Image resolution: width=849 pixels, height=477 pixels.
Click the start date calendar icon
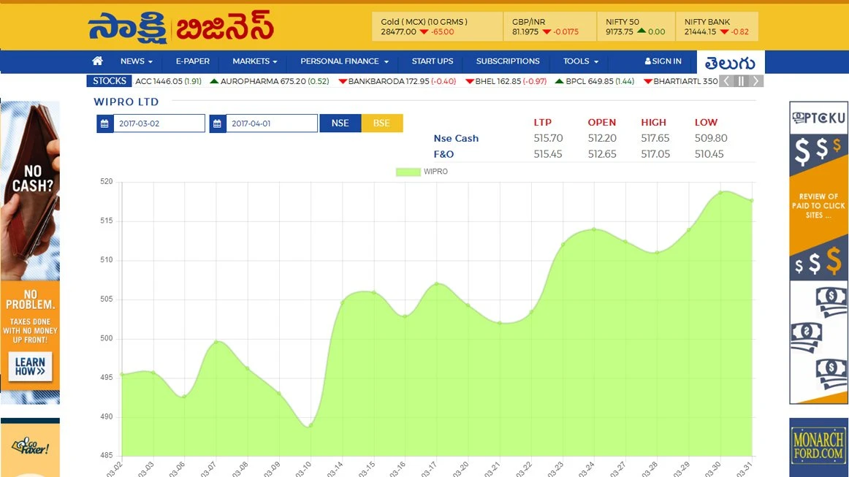104,123
